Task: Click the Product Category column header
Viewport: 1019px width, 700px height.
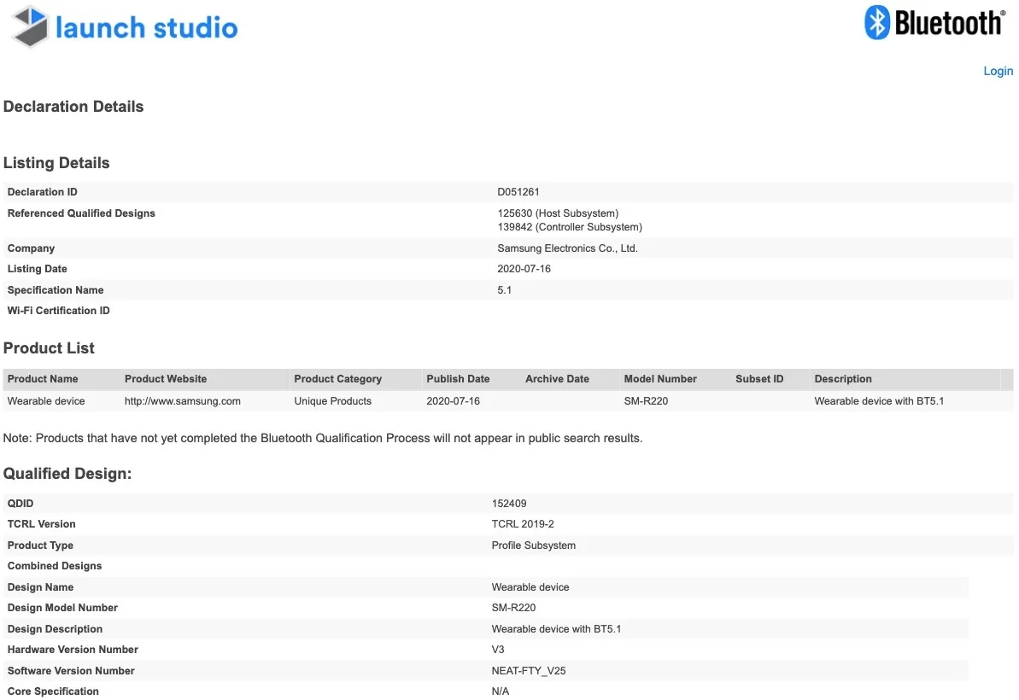Action: tap(337, 378)
